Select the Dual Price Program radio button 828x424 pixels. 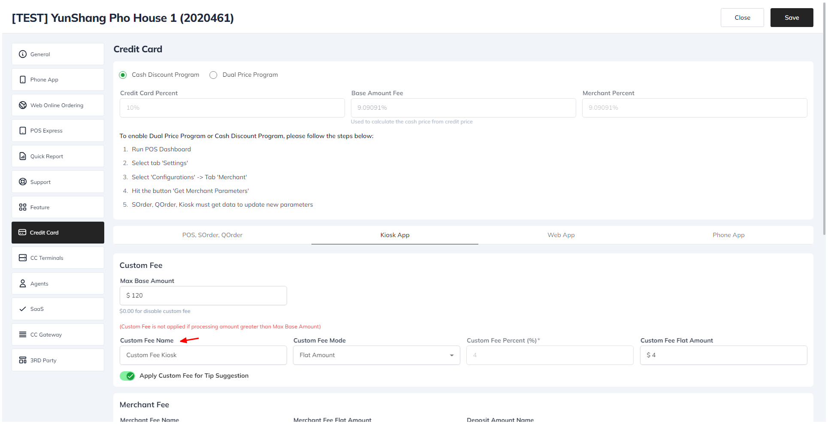click(x=213, y=75)
